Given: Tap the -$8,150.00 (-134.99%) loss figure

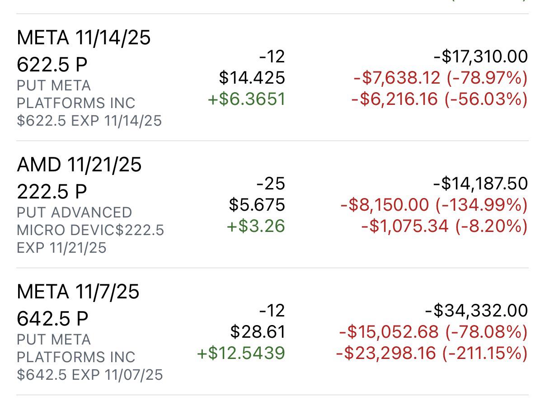Looking at the screenshot, I should click(x=434, y=205).
